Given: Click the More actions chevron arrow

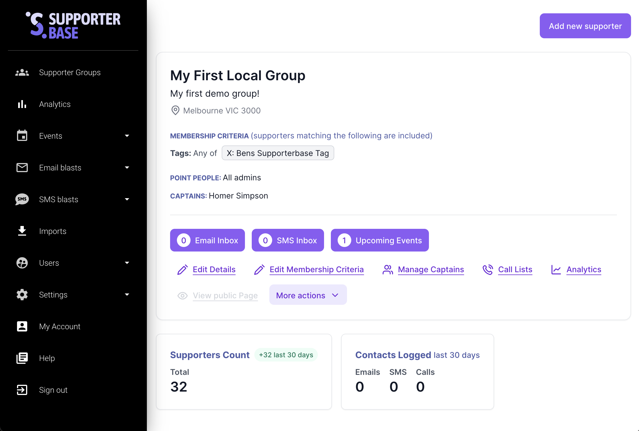Looking at the screenshot, I should pos(335,295).
